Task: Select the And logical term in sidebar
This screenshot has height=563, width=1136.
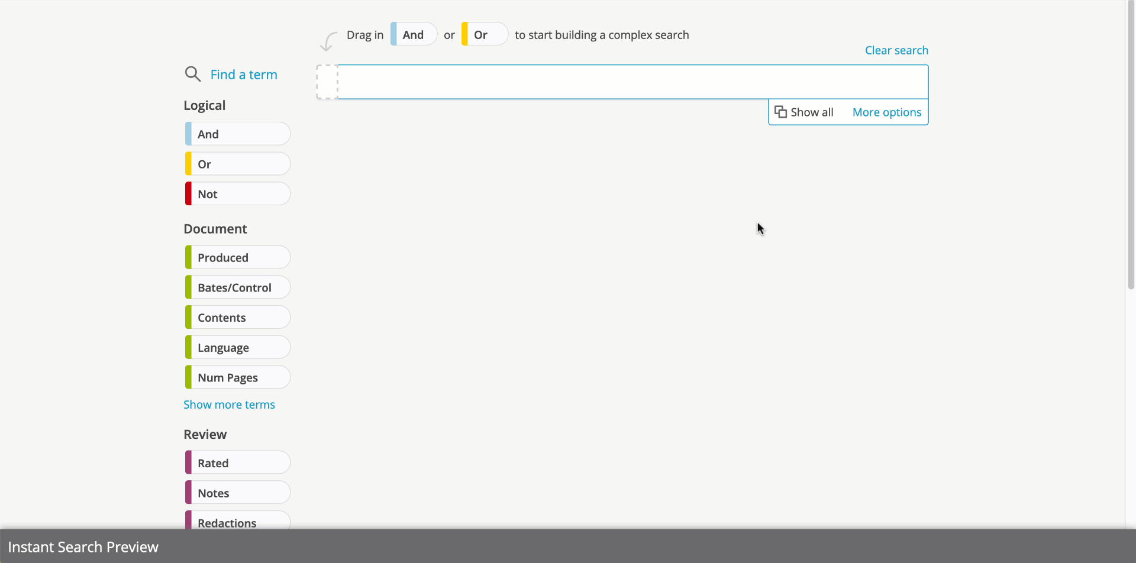Action: click(x=238, y=134)
